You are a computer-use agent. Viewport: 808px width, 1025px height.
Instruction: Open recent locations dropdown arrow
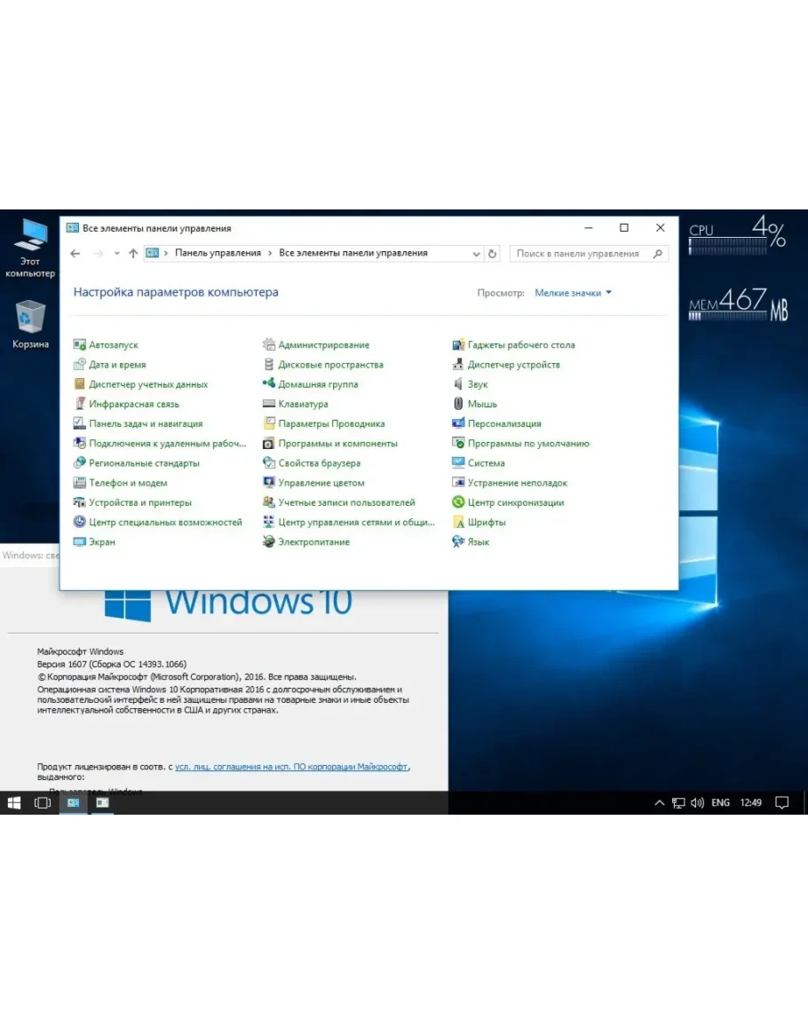tap(116, 254)
